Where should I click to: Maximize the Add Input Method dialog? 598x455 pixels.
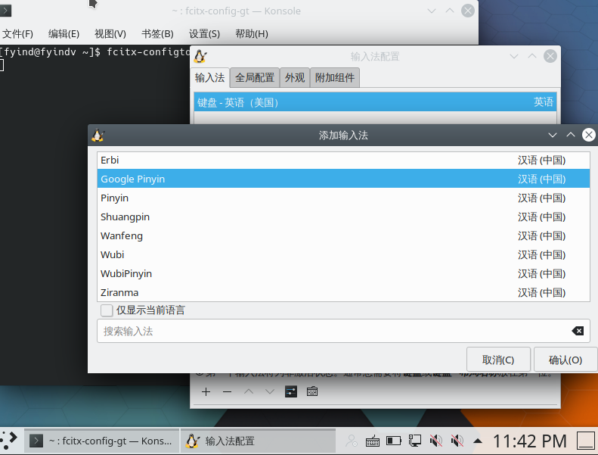click(571, 135)
